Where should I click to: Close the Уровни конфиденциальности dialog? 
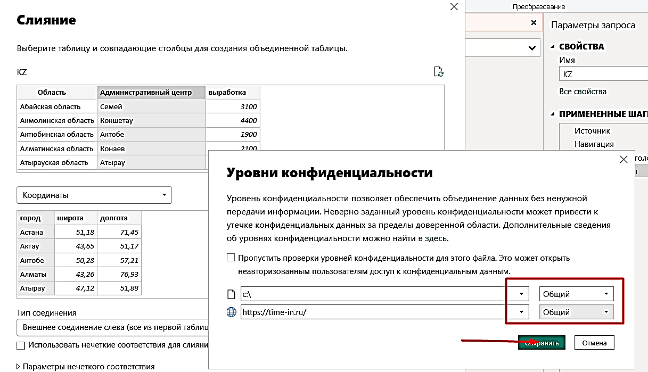pos(624,159)
